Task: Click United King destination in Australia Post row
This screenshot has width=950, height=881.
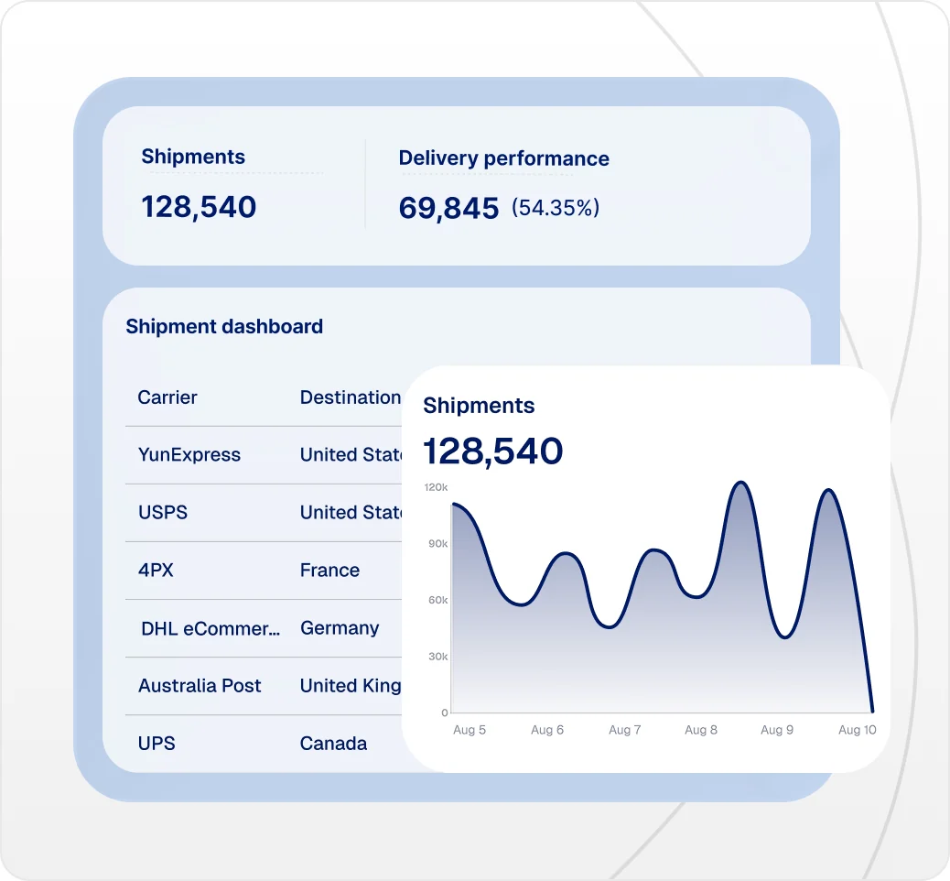Action: [x=351, y=686]
